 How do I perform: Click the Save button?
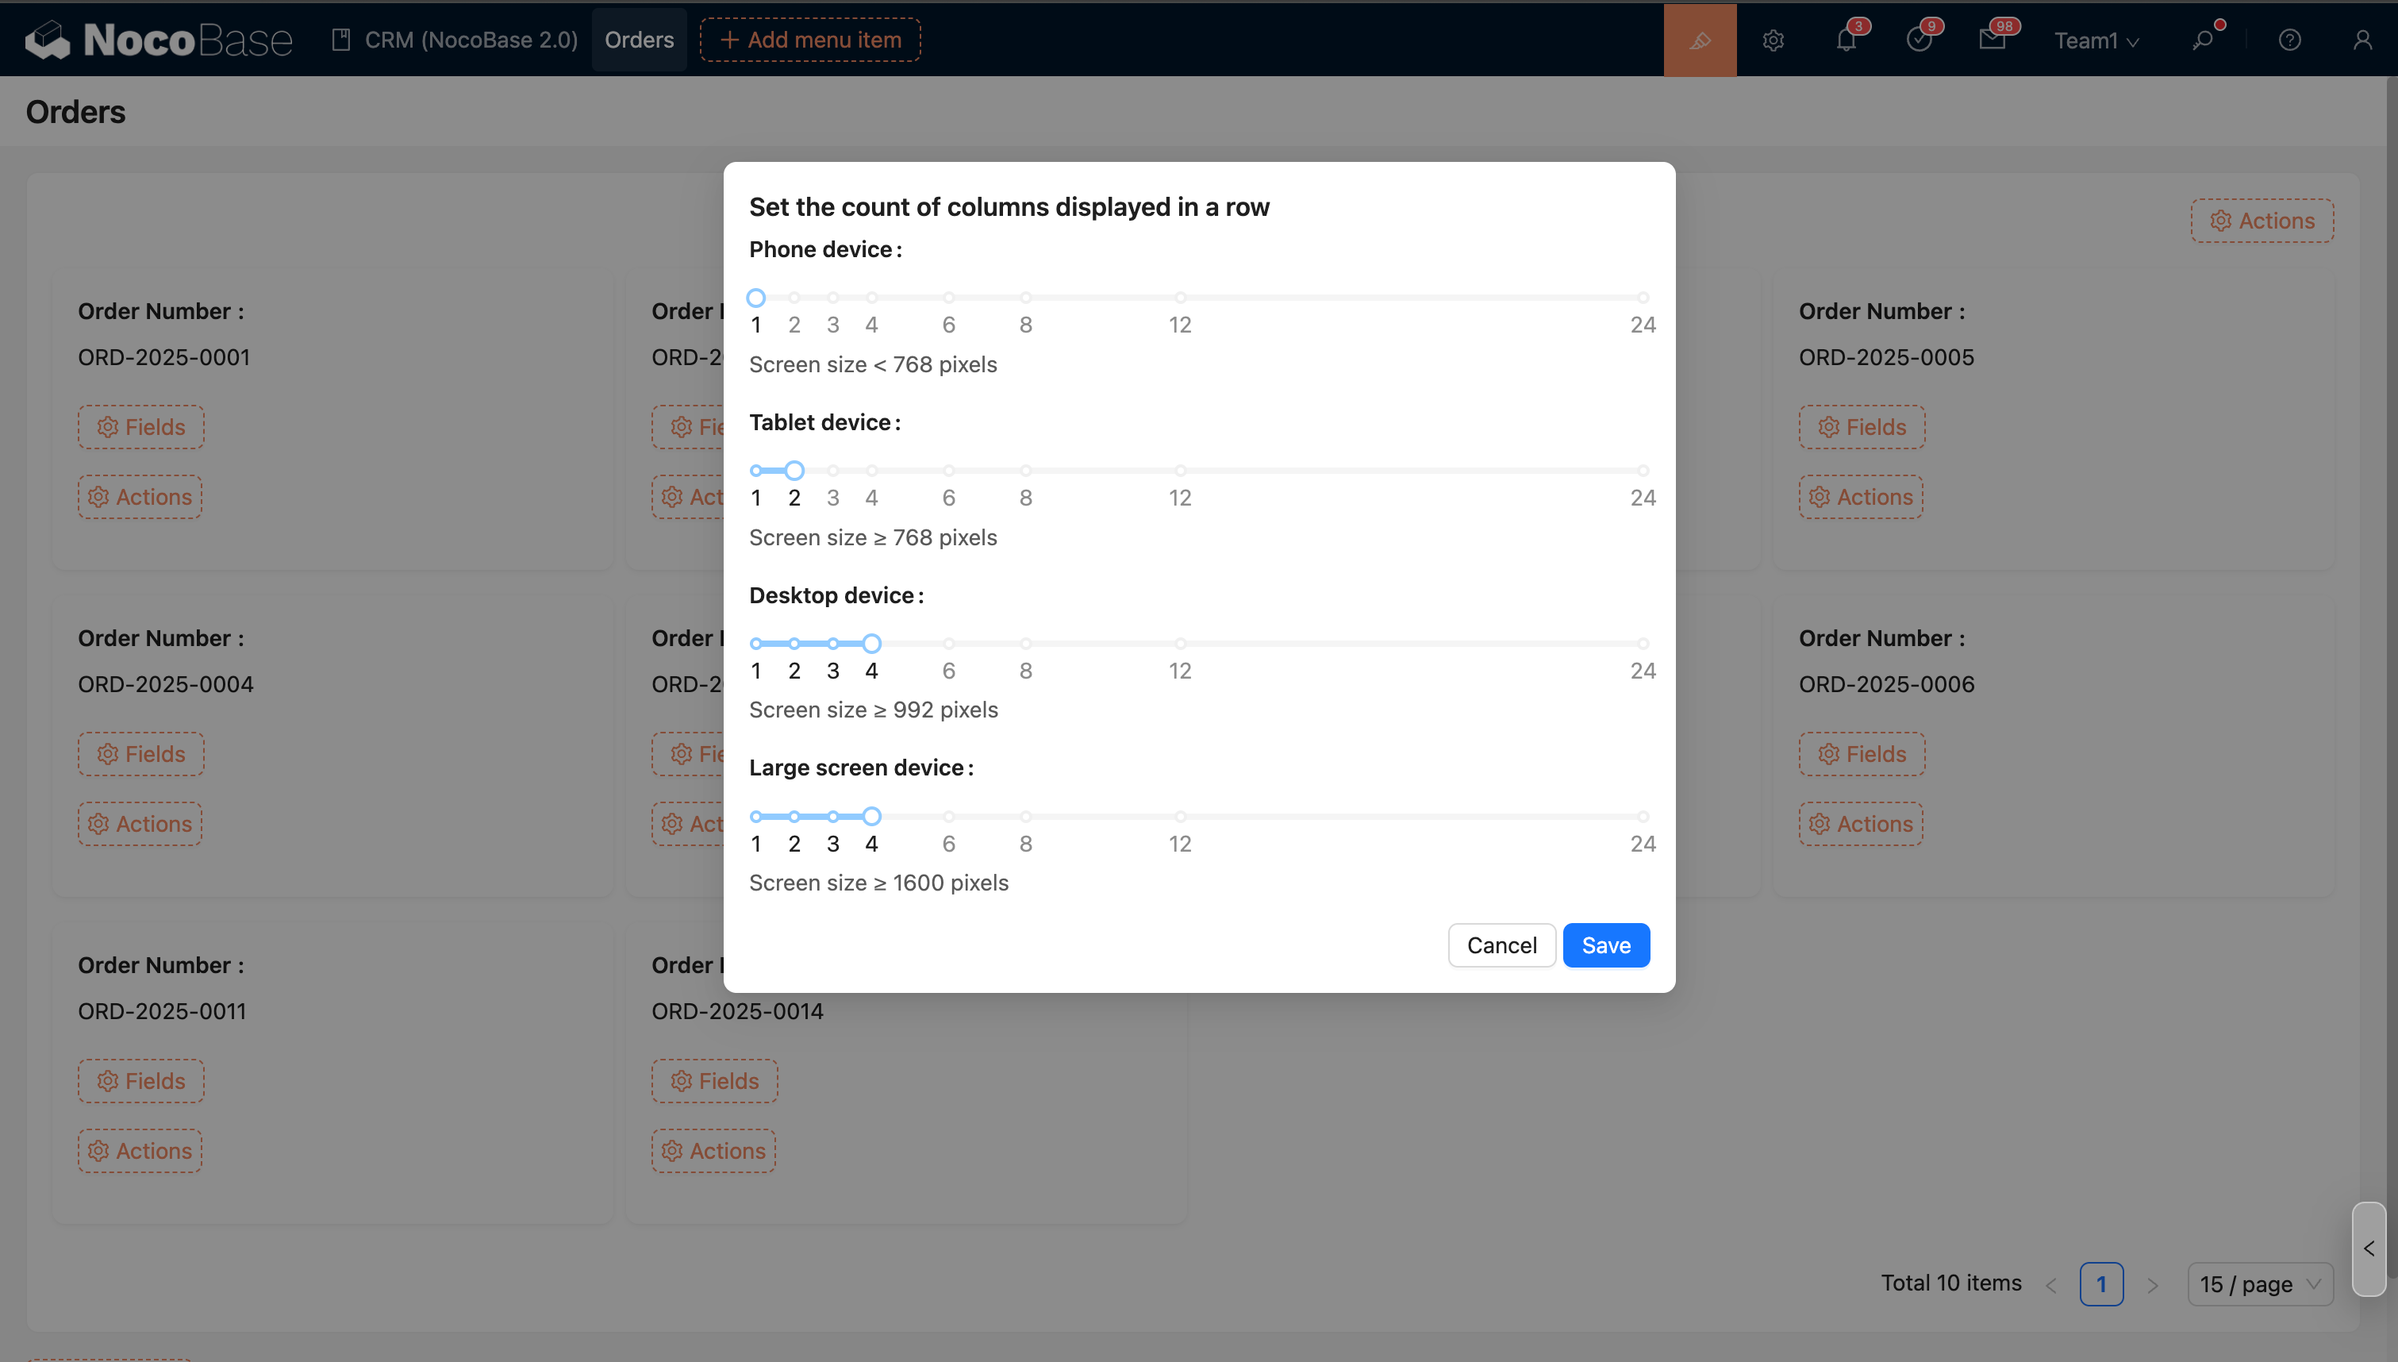[x=1605, y=945]
